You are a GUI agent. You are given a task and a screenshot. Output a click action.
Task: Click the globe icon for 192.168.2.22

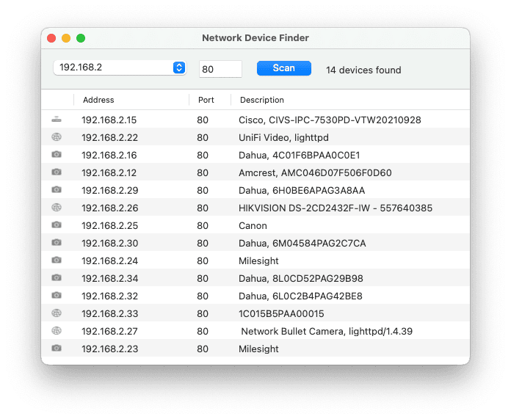57,137
